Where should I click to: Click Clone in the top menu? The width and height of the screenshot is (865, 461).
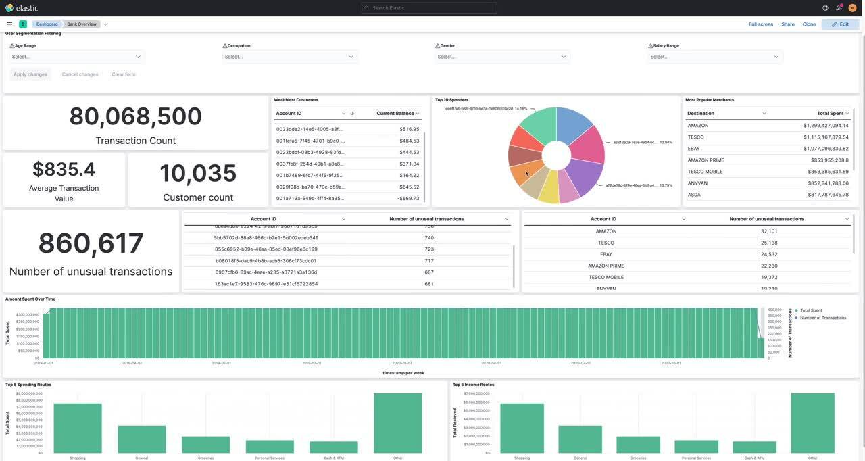[x=809, y=24]
